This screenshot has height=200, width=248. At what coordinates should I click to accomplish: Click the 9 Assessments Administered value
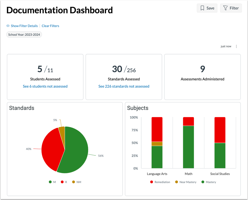[202, 69]
